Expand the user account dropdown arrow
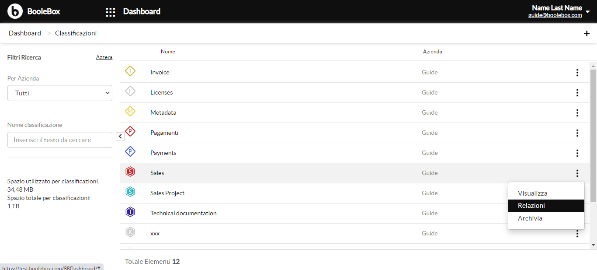The width and height of the screenshot is (597, 270). coord(587,12)
